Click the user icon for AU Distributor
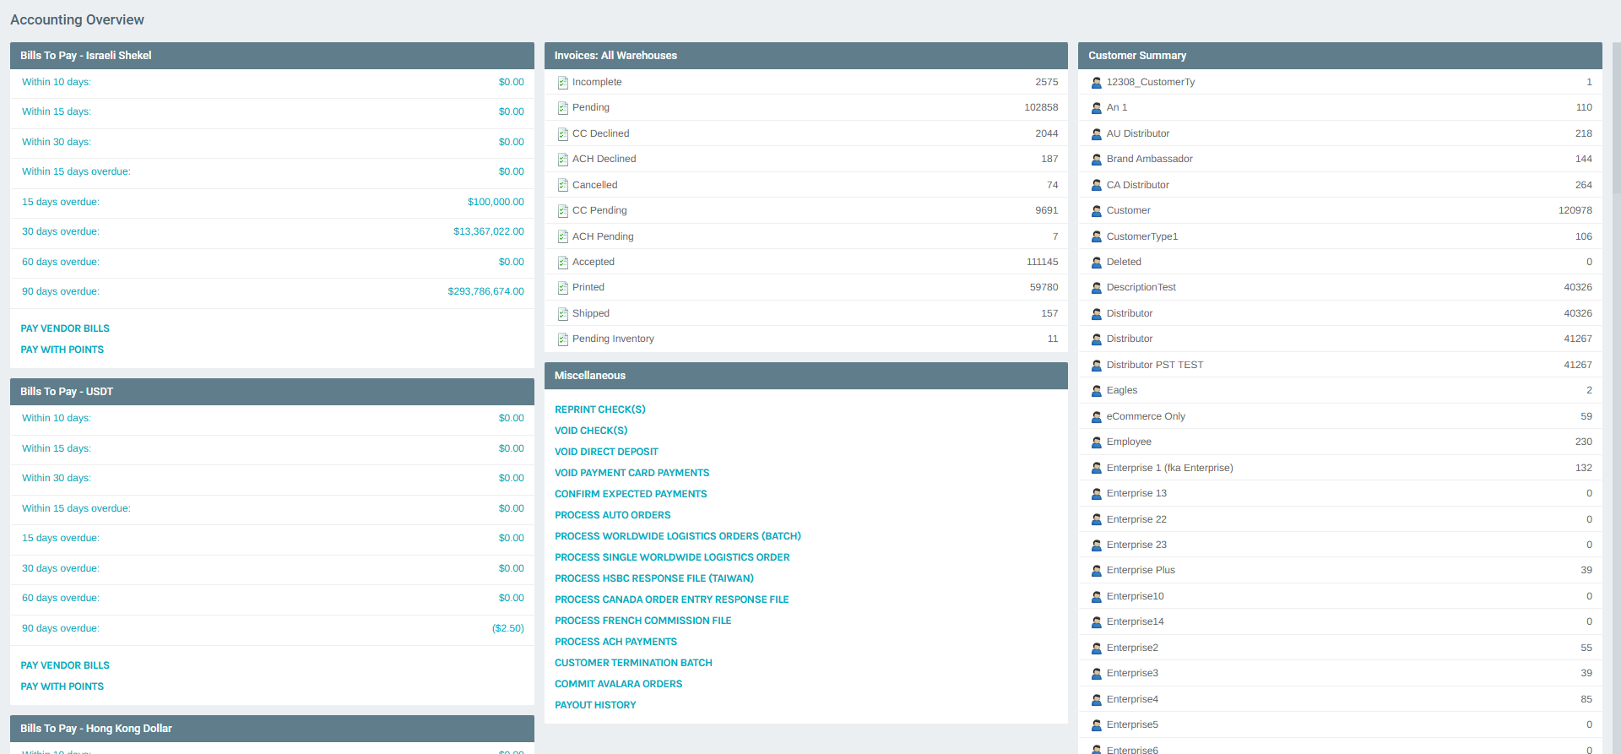 (1096, 134)
